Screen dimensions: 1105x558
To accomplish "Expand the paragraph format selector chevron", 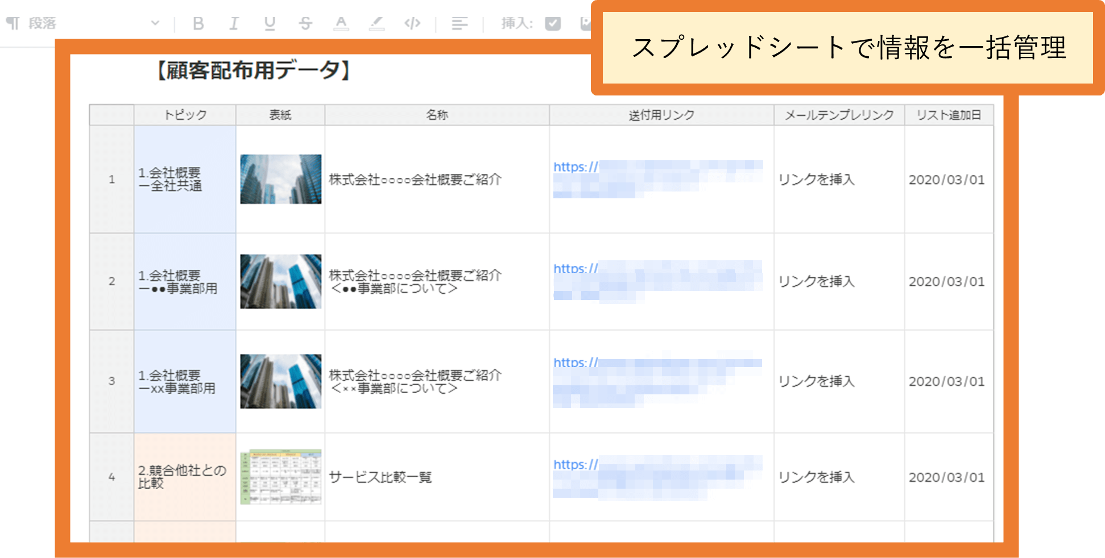I will point(154,24).
